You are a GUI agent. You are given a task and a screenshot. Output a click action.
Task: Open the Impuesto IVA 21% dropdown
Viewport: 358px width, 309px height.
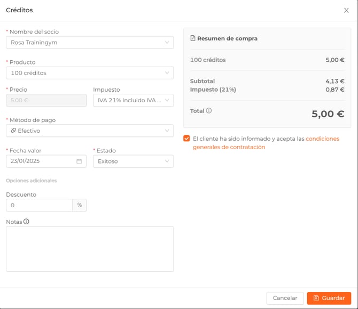tap(133, 100)
